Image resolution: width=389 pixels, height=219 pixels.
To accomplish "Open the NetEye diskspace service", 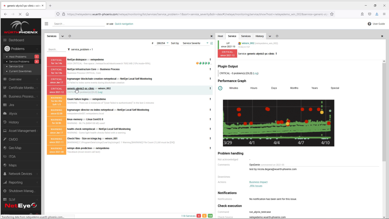I will coord(77,60).
